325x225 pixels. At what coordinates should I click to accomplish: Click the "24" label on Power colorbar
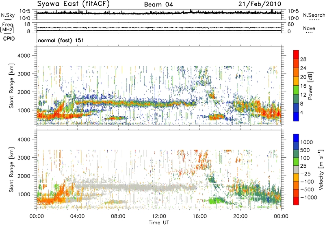pyautogui.click(x=303, y=68)
